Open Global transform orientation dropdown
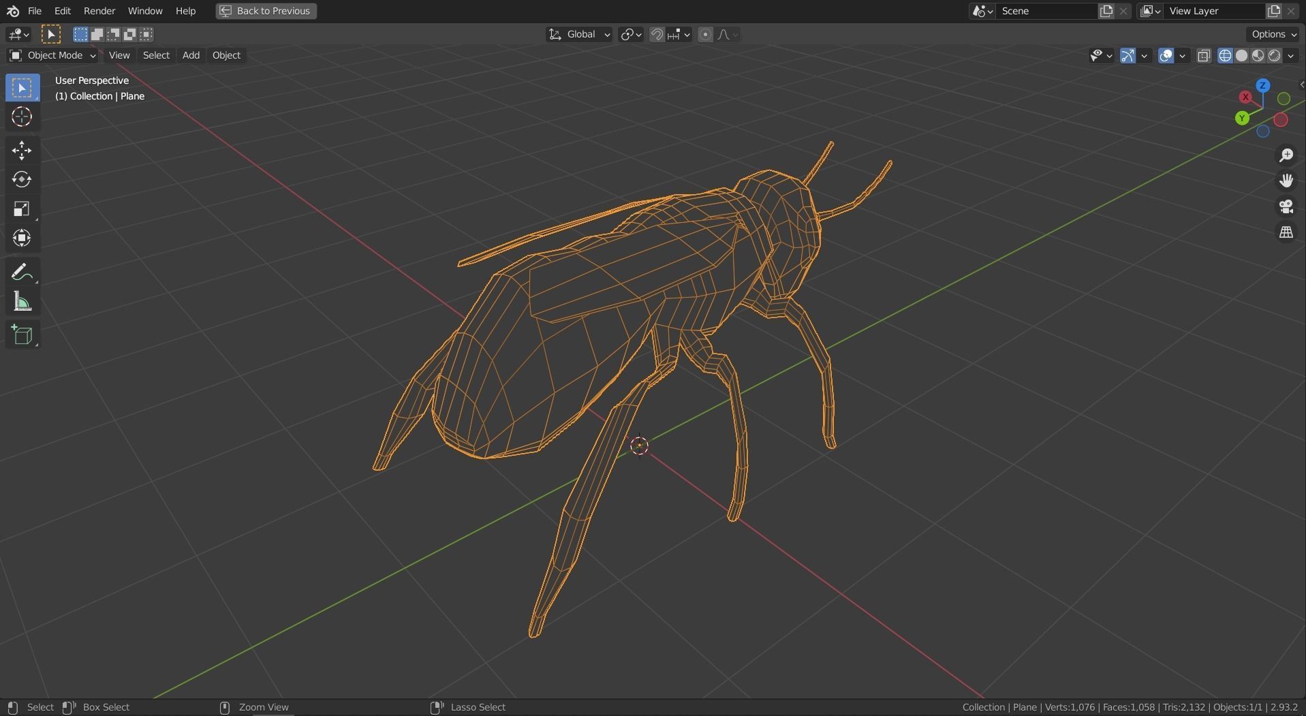Viewport: 1306px width, 716px height. pyautogui.click(x=579, y=35)
